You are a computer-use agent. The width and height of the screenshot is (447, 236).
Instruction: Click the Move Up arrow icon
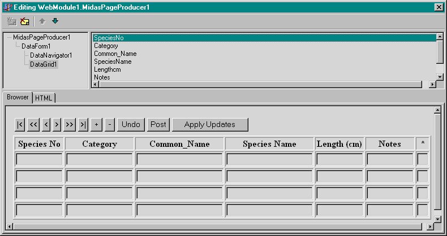click(43, 21)
